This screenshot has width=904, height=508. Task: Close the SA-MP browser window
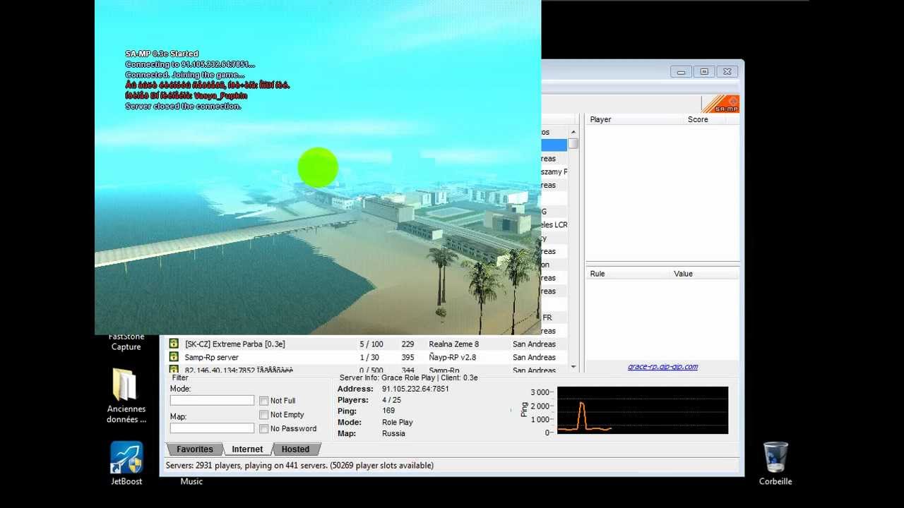[x=727, y=72]
